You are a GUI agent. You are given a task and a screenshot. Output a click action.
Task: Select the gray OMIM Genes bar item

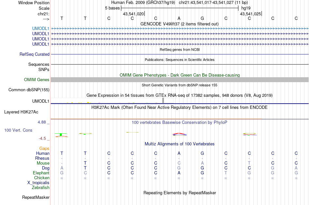[180, 80]
